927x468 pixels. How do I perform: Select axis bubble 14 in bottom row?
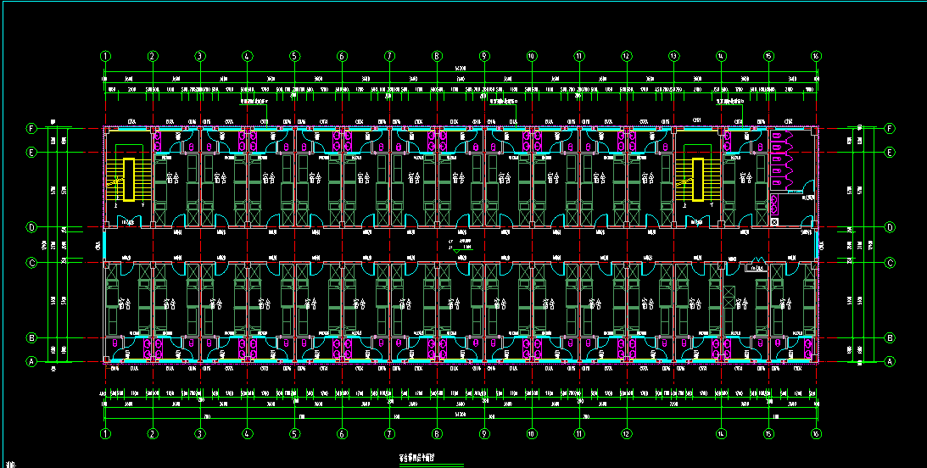(x=721, y=434)
